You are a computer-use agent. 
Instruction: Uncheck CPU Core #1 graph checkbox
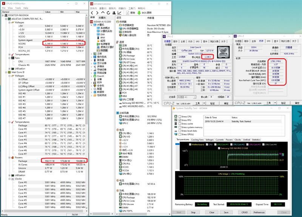click(x=215, y=145)
